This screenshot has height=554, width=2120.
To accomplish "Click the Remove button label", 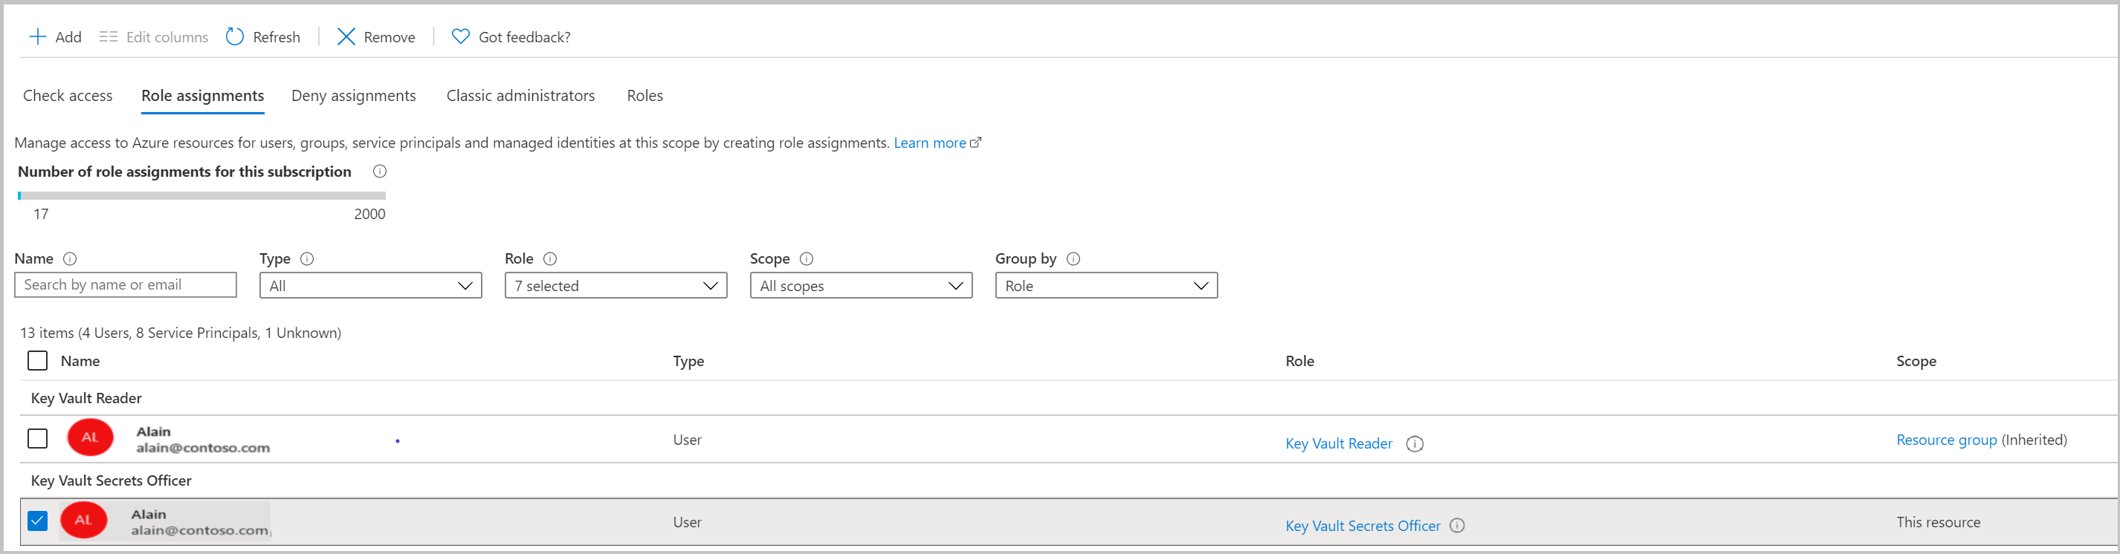I will (x=390, y=37).
